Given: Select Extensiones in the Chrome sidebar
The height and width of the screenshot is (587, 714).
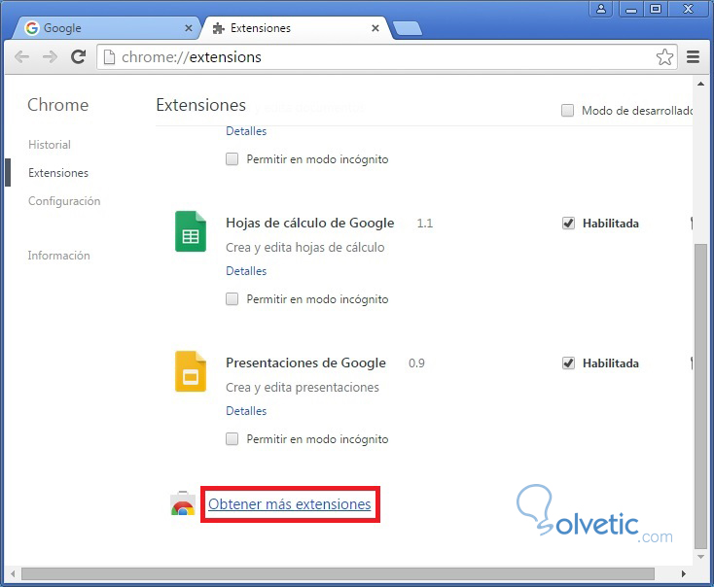Looking at the screenshot, I should point(58,173).
